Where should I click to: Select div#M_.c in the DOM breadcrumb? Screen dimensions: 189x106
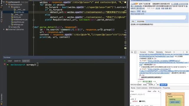(152, 85)
